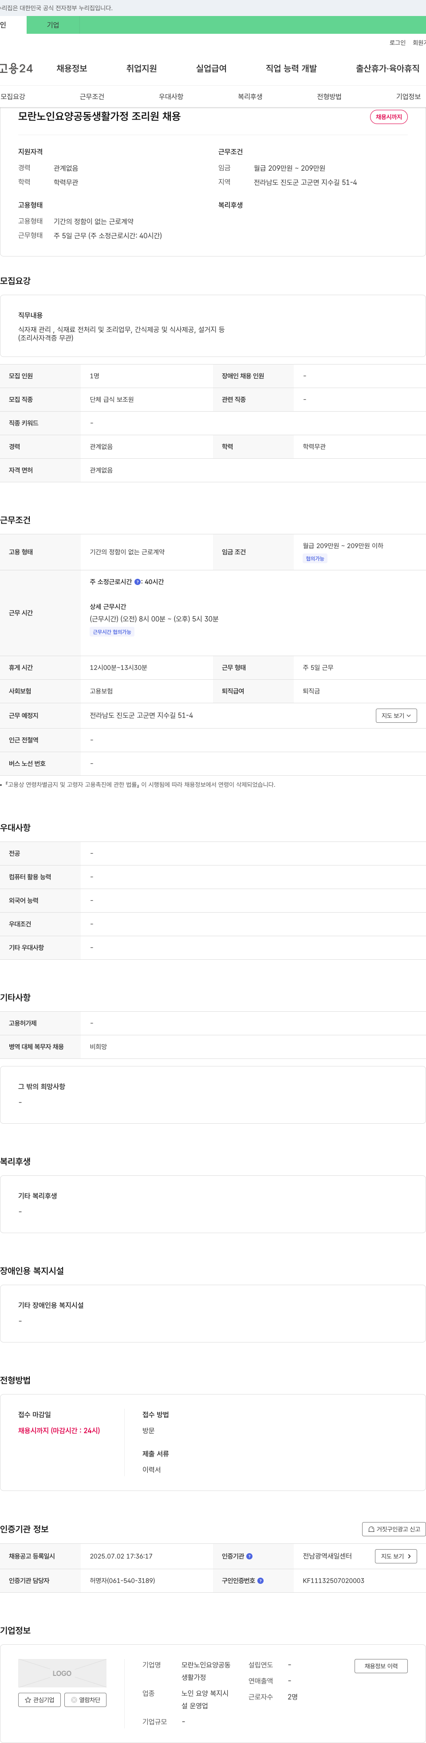Viewport: 426px width, 1743px height.
Task: Click the certification number KF11132507020003
Action: (x=334, y=1581)
